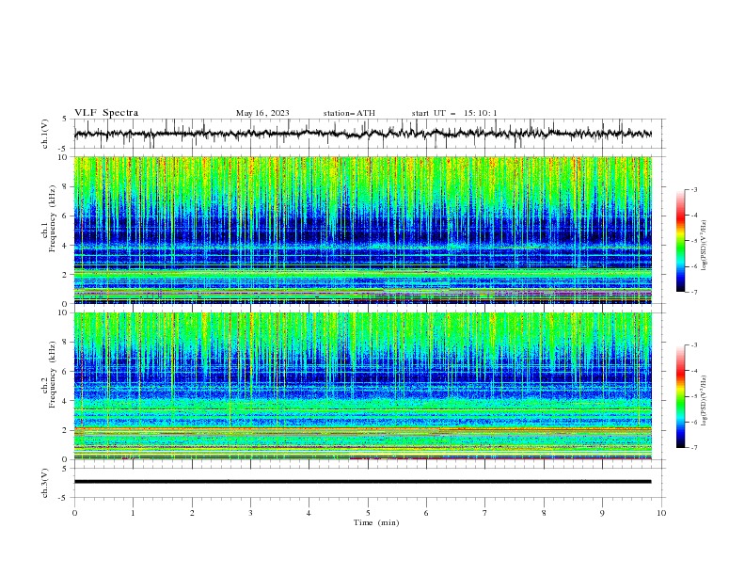The height and width of the screenshot is (576, 745).
Task: Click the time axis tick label "10"
Action: [661, 513]
